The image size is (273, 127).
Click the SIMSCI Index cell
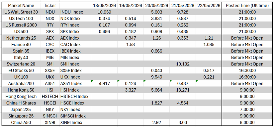pos(75,116)
